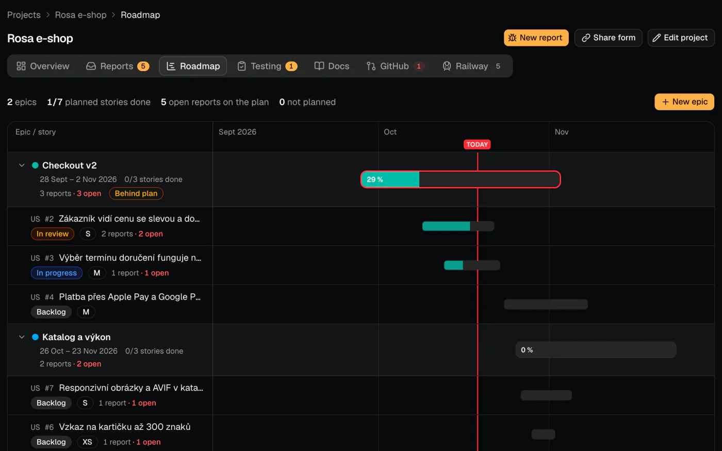Click the bug icon in New report
The width and height of the screenshot is (722, 451).
tap(512, 38)
